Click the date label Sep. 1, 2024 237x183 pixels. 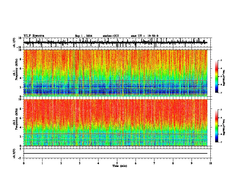click(83, 36)
